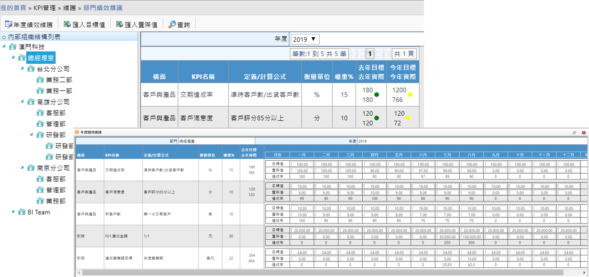Image resolution: width=589 pixels, height=277 pixels.
Task: Click the horizontal scrollbar in dialog
Action: (323, 273)
